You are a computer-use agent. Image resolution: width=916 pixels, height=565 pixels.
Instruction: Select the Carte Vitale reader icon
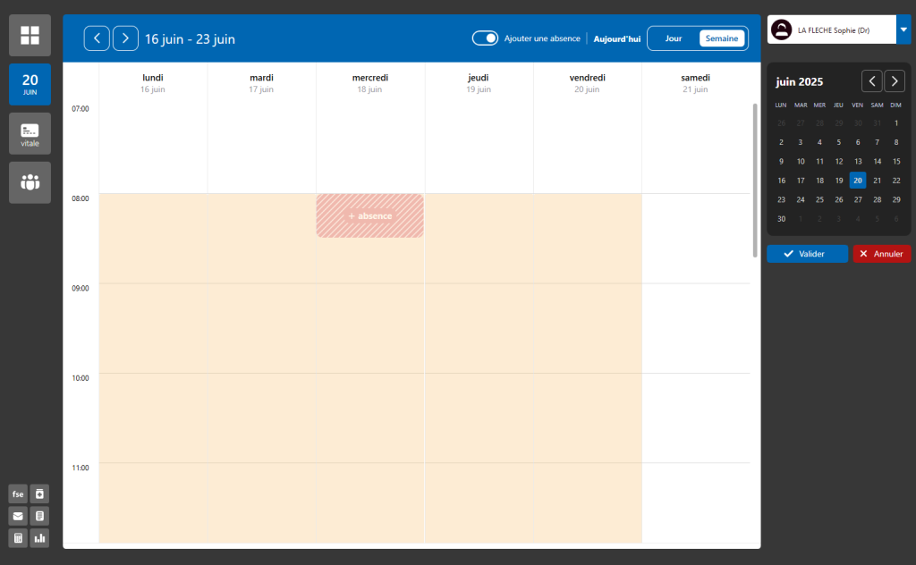(x=30, y=133)
